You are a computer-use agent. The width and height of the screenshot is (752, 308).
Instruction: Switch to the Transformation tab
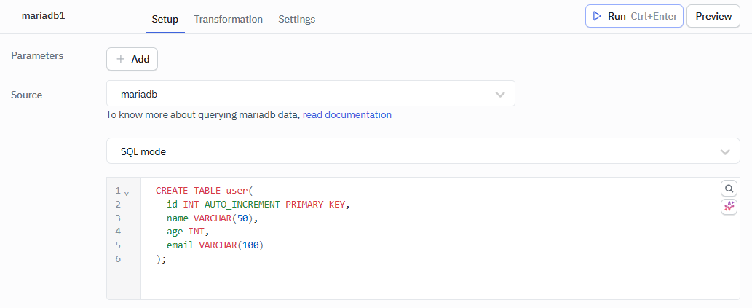[x=228, y=19]
